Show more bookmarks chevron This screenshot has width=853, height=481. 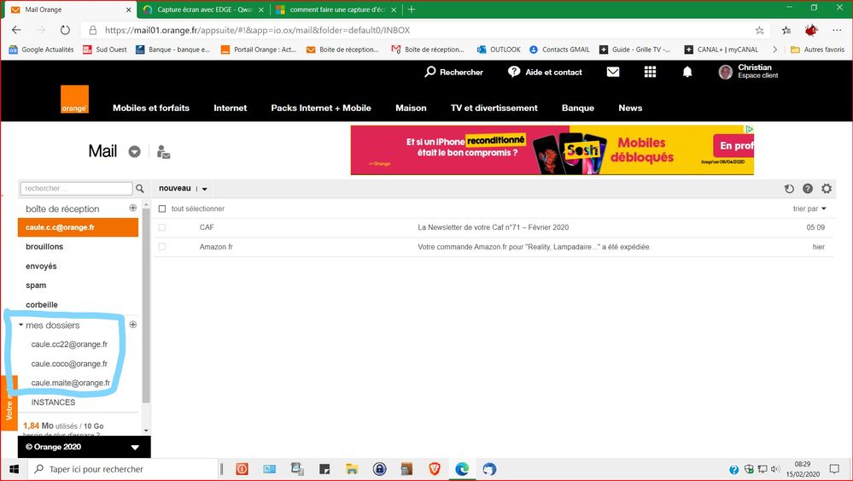pyautogui.click(x=774, y=50)
